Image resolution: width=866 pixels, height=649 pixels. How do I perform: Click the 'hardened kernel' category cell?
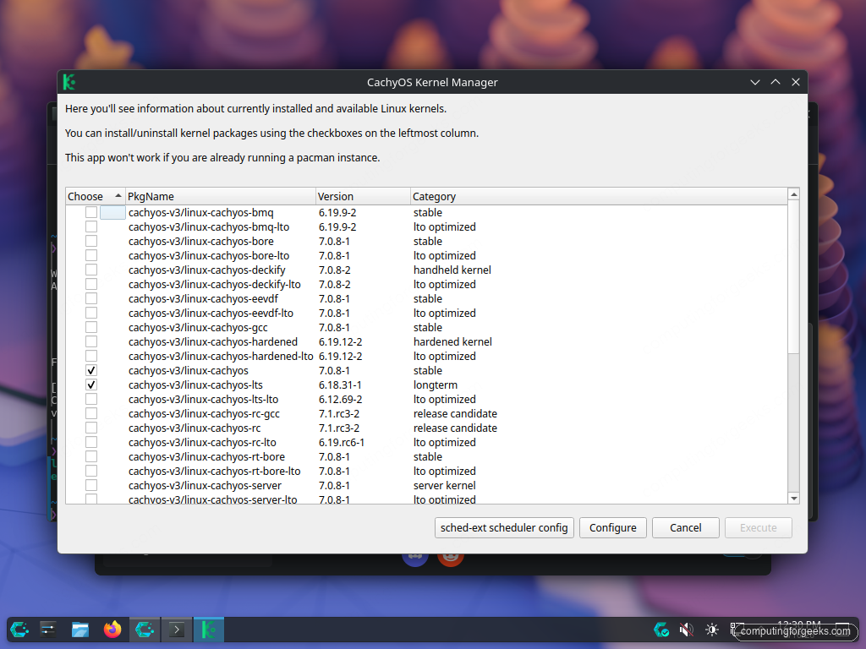pos(452,341)
